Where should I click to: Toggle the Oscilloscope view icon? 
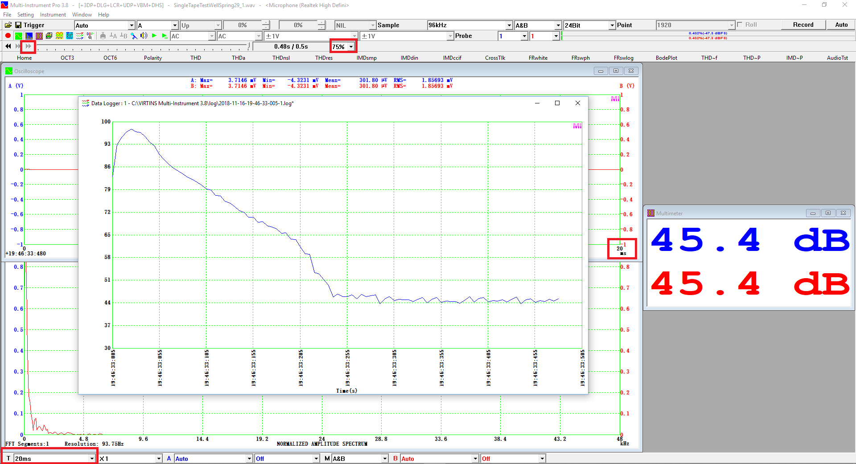tap(18, 36)
